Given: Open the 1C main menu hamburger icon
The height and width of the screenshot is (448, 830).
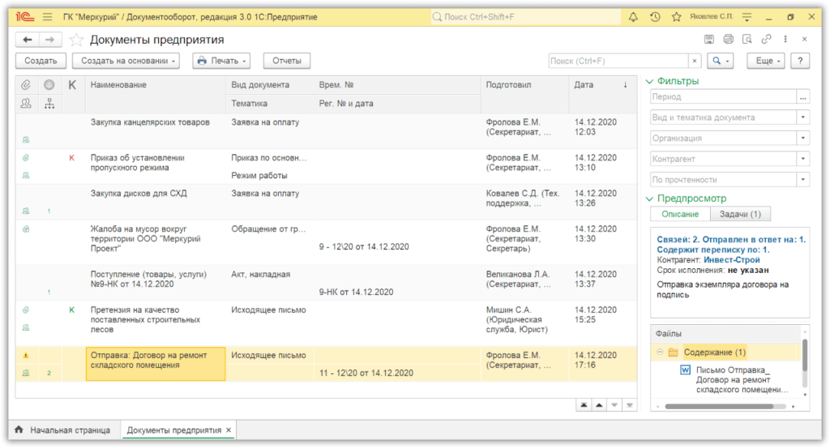Looking at the screenshot, I should (x=47, y=17).
